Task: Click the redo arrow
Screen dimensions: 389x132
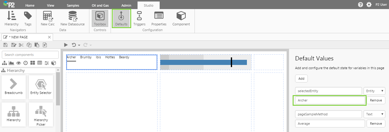Action: [85, 45]
